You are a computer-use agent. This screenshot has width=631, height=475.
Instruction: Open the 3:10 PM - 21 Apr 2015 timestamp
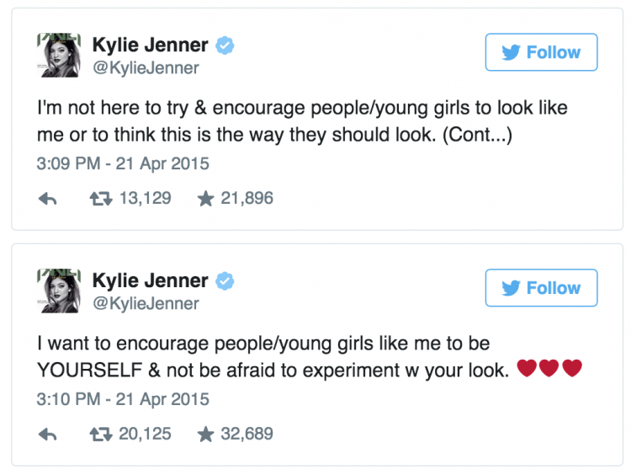click(x=124, y=399)
